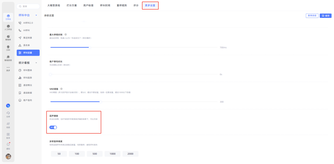
Task: Click the 智能体 sidebar icon
Action: [8, 37]
